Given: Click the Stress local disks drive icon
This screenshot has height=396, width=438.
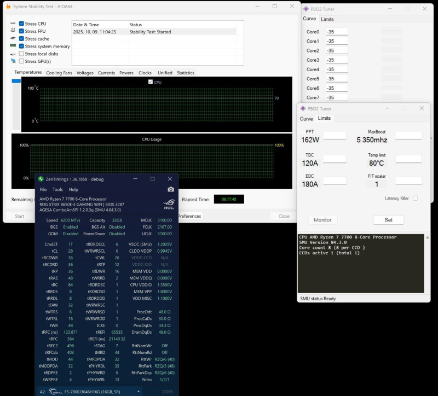Looking at the screenshot, I should 13,54.
